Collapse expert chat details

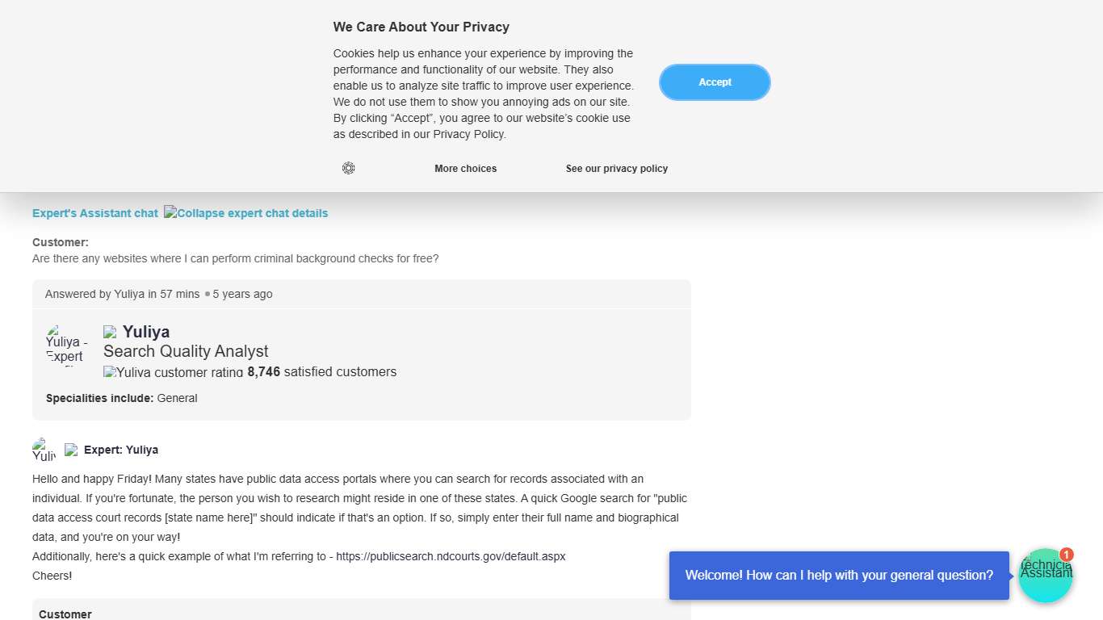[x=246, y=213]
